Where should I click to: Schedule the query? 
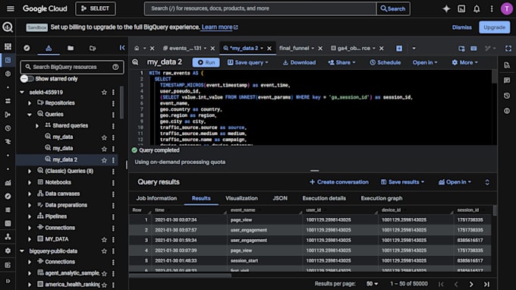pyautogui.click(x=385, y=62)
